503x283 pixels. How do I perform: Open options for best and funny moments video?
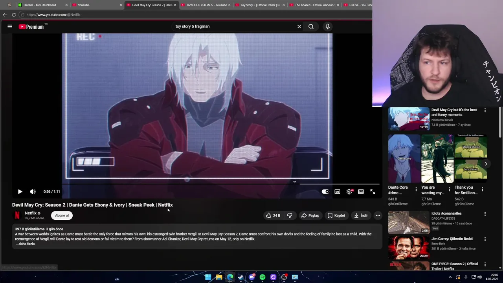pyautogui.click(x=485, y=110)
